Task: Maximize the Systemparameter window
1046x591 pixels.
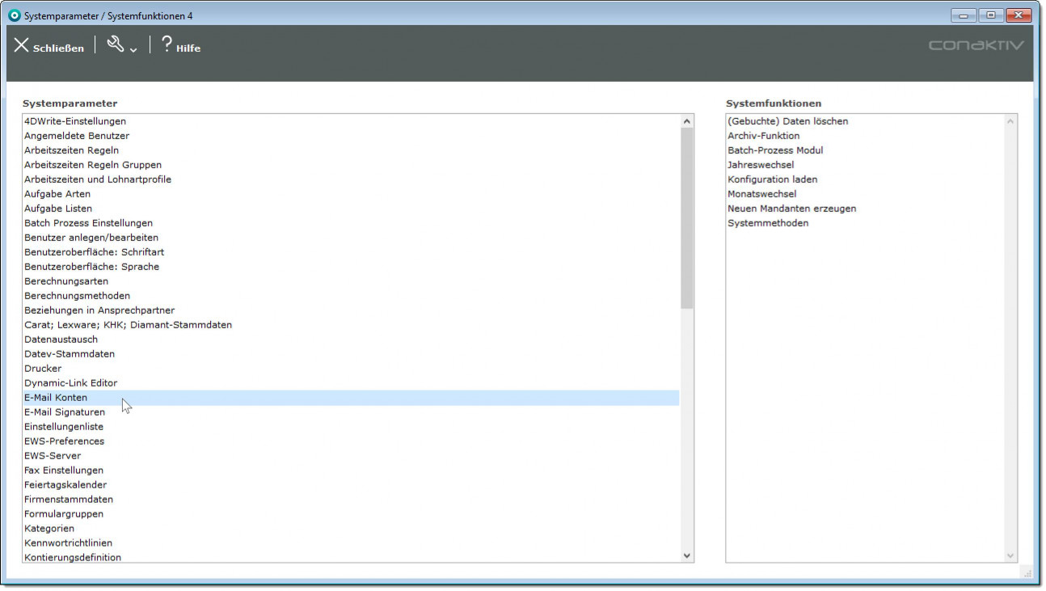Action: click(x=990, y=15)
